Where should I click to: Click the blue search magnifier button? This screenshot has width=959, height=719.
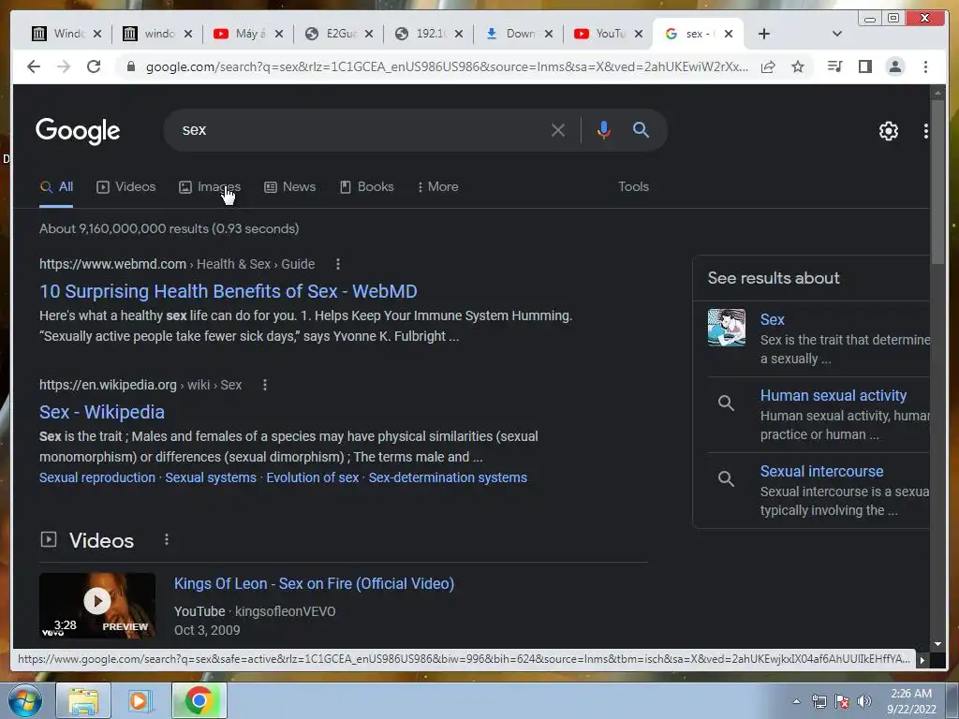(x=641, y=129)
